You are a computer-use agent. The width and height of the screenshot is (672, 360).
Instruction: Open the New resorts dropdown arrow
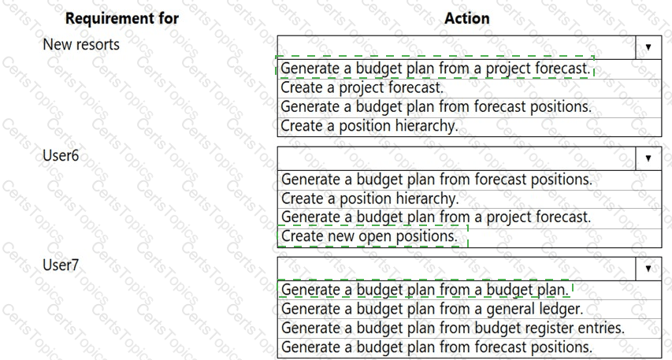pos(648,46)
